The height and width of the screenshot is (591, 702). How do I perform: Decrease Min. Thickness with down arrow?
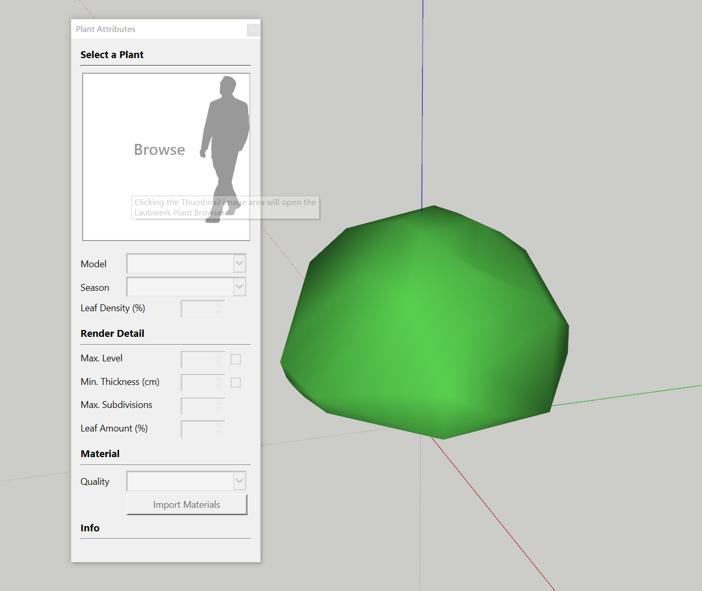219,387
